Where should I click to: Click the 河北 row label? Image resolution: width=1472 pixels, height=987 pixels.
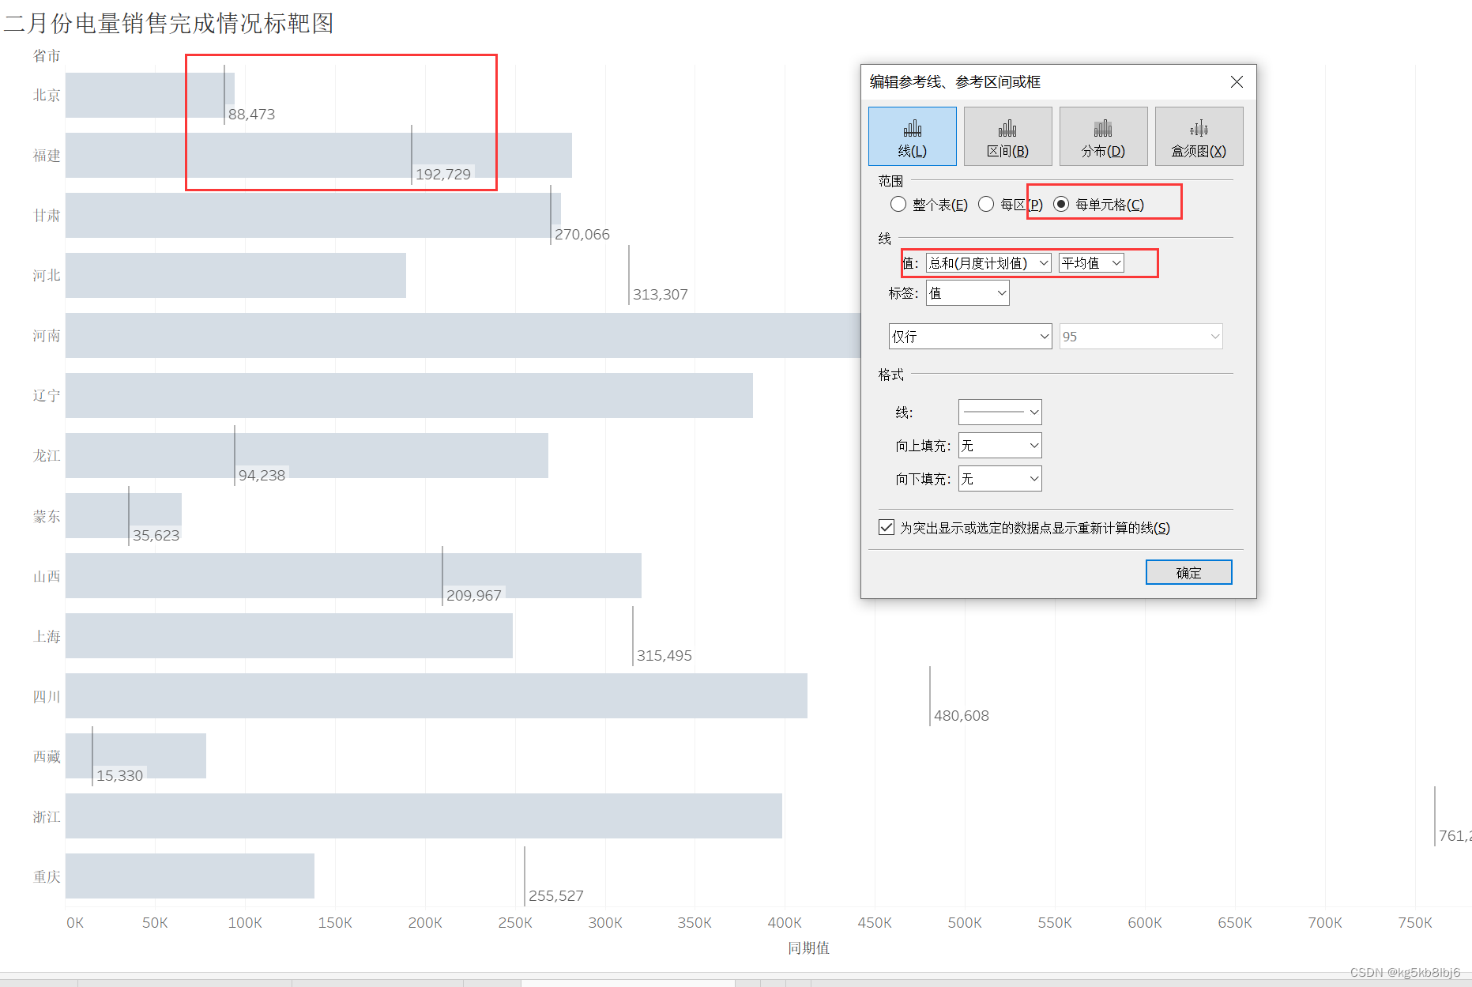(x=47, y=276)
